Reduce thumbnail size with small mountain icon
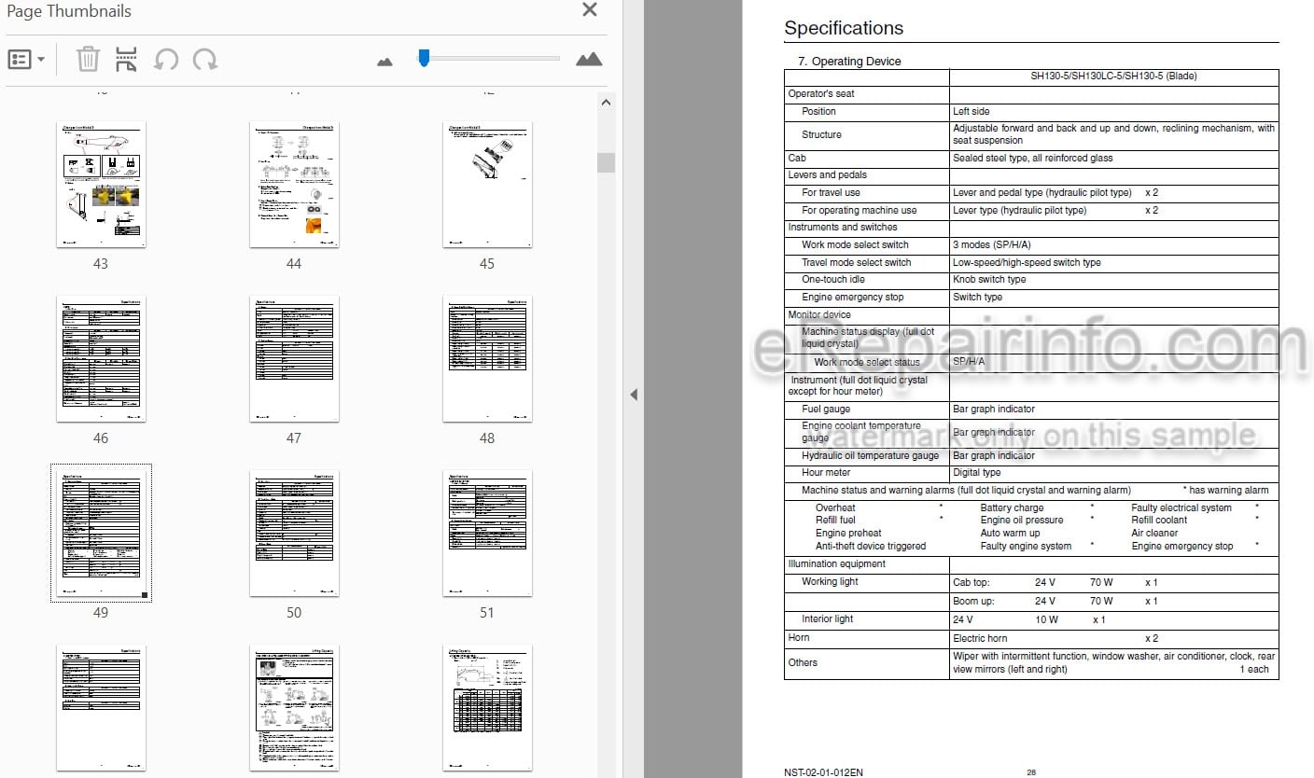This screenshot has height=778, width=1314. pos(385,62)
